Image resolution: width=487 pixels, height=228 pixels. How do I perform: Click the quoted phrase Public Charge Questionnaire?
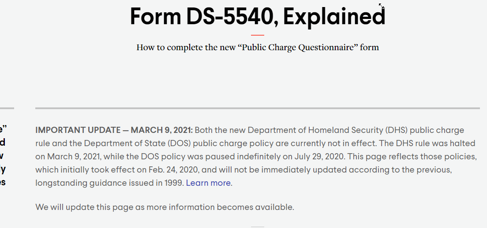pyautogui.click(x=300, y=48)
